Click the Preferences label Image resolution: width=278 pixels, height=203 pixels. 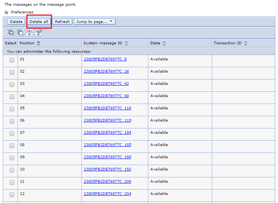22,12
